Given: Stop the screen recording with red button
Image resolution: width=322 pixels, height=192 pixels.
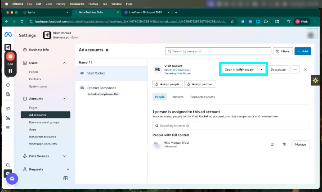Looking at the screenshot, I should click(11, 57).
